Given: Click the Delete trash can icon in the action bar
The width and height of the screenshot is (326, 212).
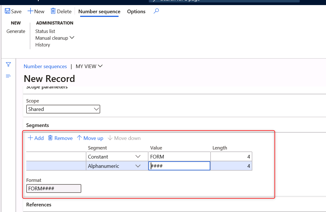Looking at the screenshot, I should [x=53, y=11].
